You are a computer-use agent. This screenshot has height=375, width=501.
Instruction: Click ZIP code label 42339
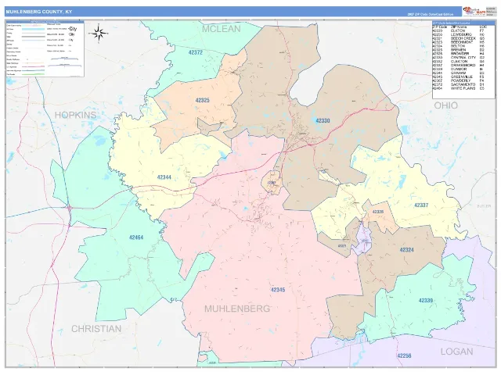[426, 300]
